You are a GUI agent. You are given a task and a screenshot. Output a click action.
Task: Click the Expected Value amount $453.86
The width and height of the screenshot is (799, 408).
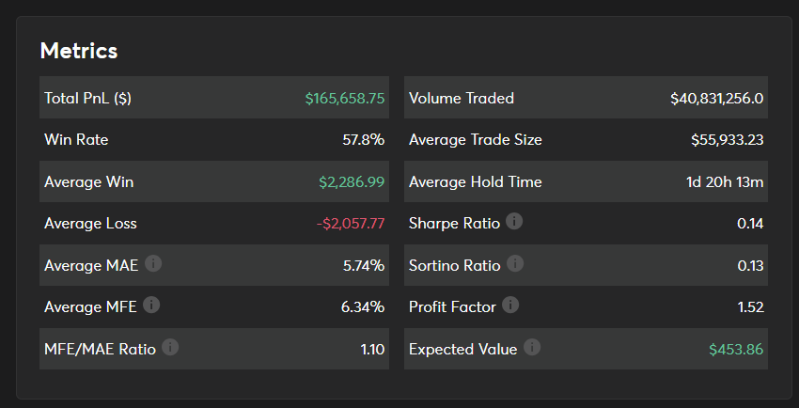coord(736,349)
